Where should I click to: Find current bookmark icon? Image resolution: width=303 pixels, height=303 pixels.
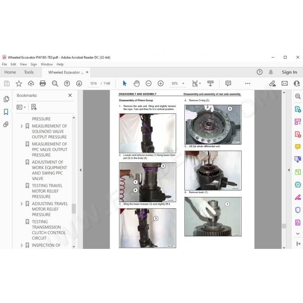click(x=34, y=107)
